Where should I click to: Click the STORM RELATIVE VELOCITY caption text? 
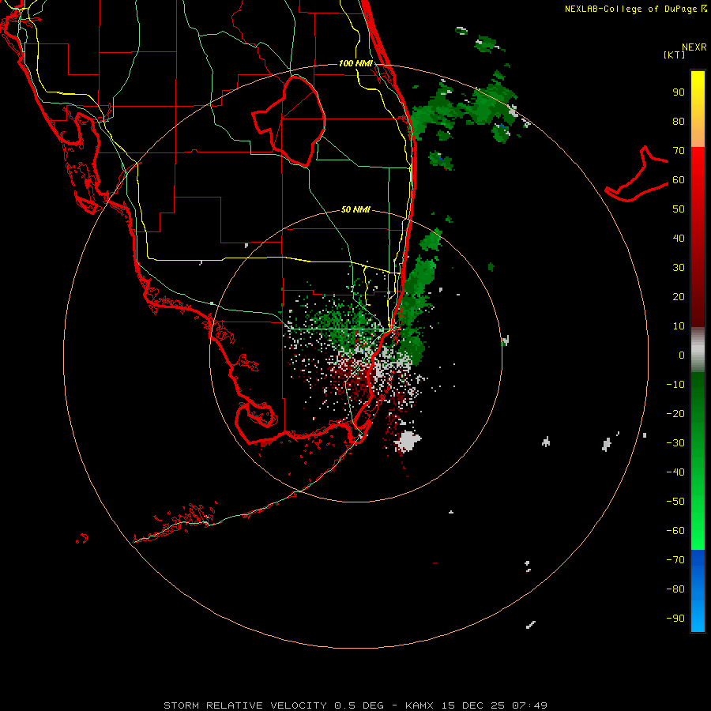pos(245,705)
